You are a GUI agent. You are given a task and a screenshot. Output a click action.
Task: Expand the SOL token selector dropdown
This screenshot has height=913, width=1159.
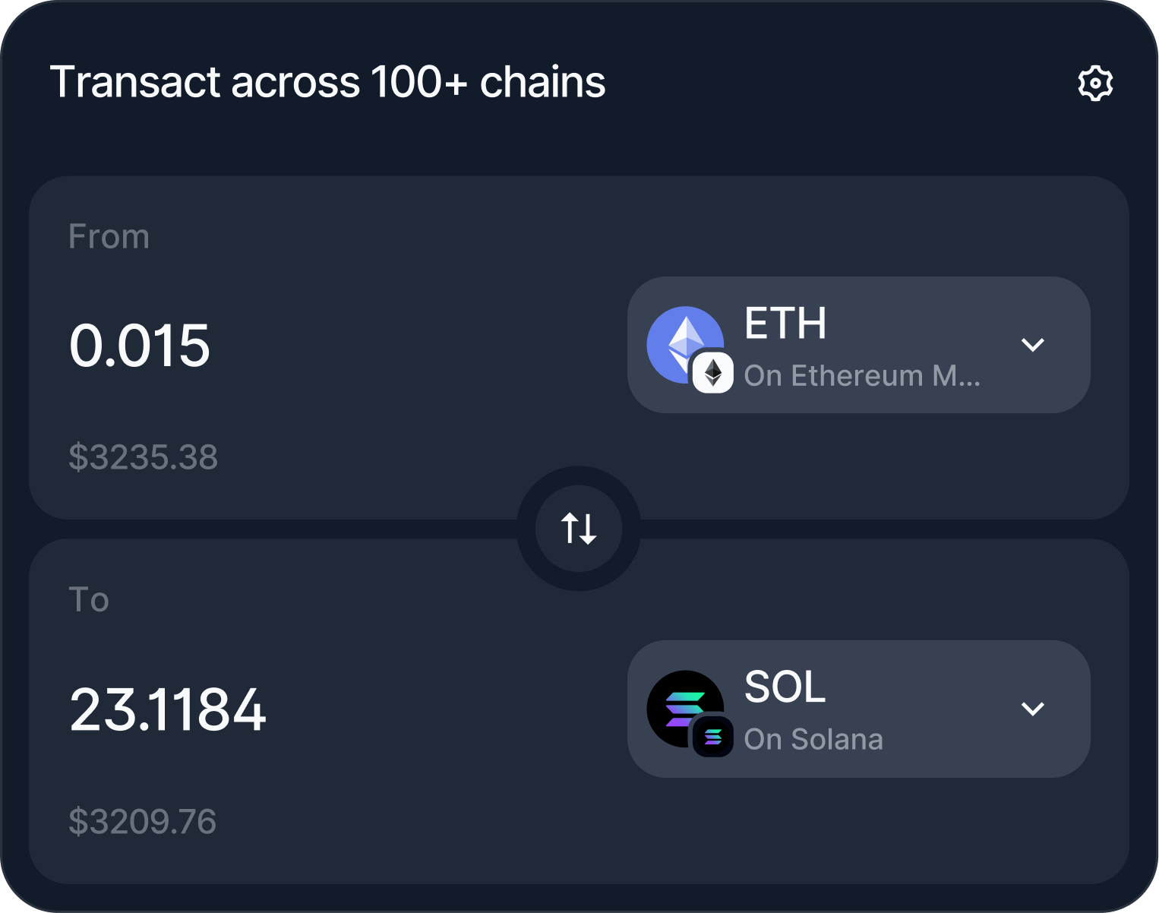[1033, 708]
